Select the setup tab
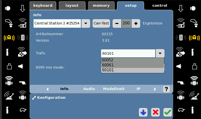The image size is (201, 119). 131,6
